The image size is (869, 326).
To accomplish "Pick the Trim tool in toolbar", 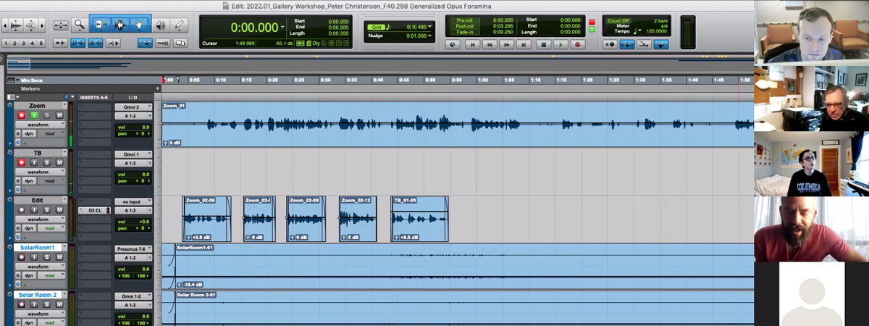I will coord(100,25).
